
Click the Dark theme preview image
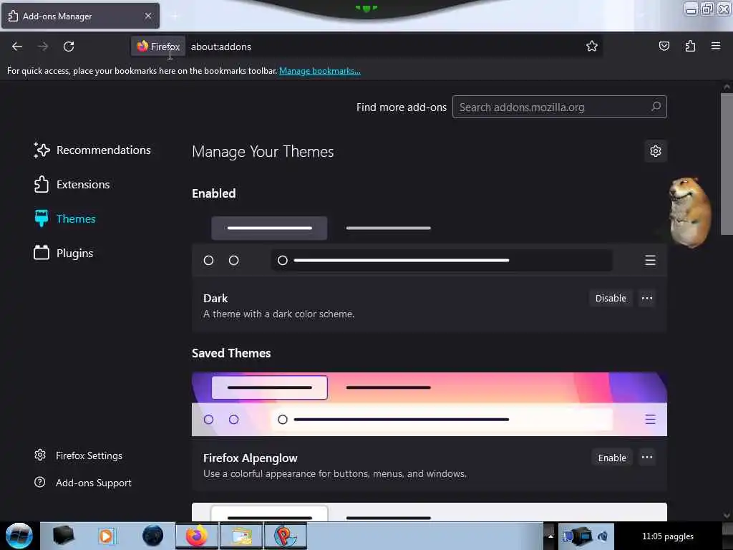tap(429, 243)
